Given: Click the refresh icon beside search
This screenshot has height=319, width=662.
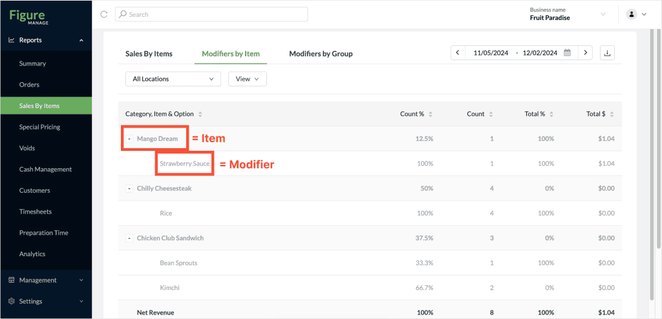Looking at the screenshot, I should click(104, 14).
